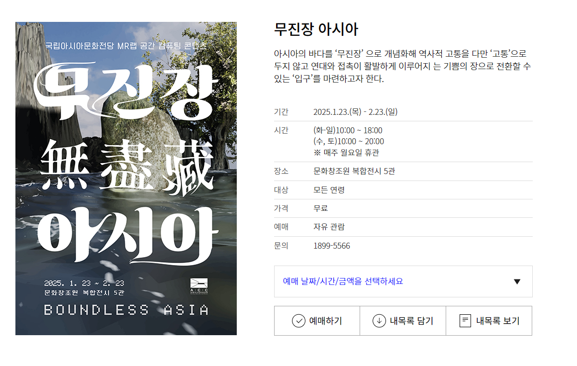The width and height of the screenshot is (577, 366).
Task: Click the 대상 row label
Action: (281, 190)
